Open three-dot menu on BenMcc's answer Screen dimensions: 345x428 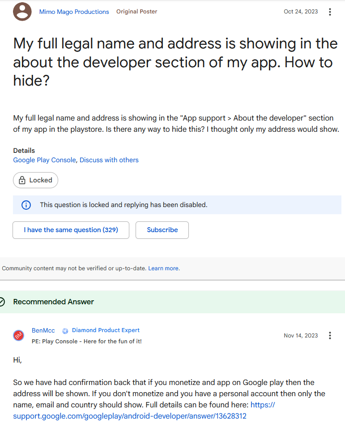point(330,336)
